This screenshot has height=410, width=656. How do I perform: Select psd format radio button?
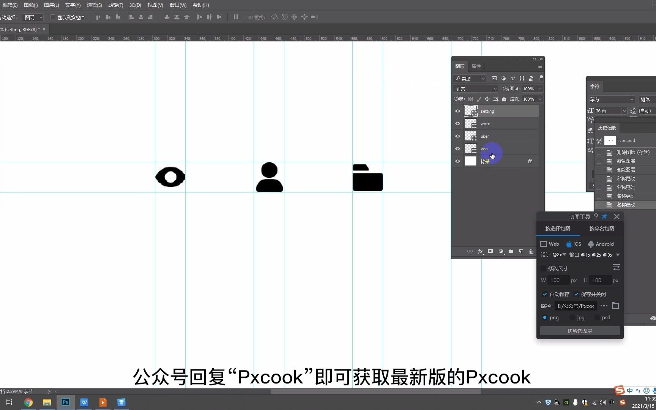597,317
